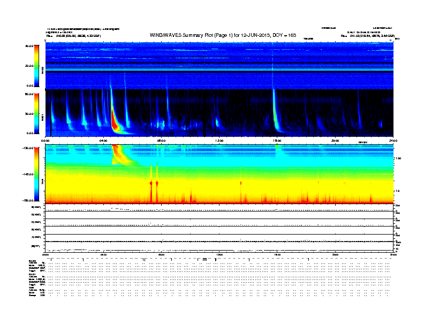The image size is (424, 327).
Task: Click the 12:00 tick label under RAD1 spectrogram
Action: tap(219, 141)
